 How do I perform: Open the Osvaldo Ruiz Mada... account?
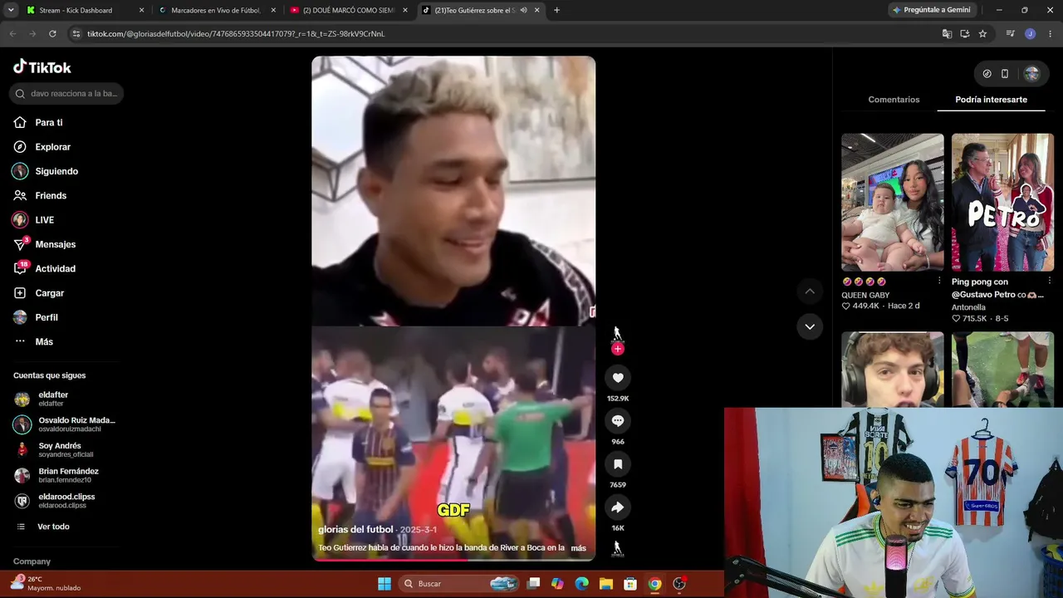tap(65, 424)
